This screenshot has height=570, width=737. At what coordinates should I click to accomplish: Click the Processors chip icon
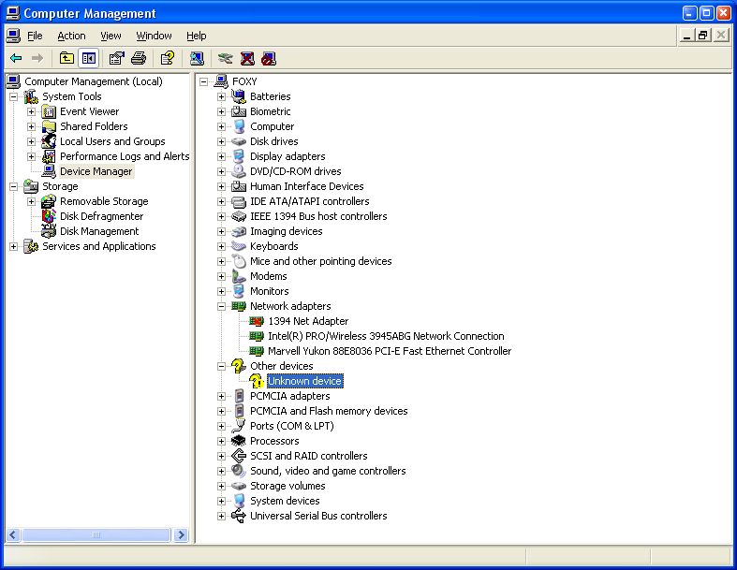239,441
